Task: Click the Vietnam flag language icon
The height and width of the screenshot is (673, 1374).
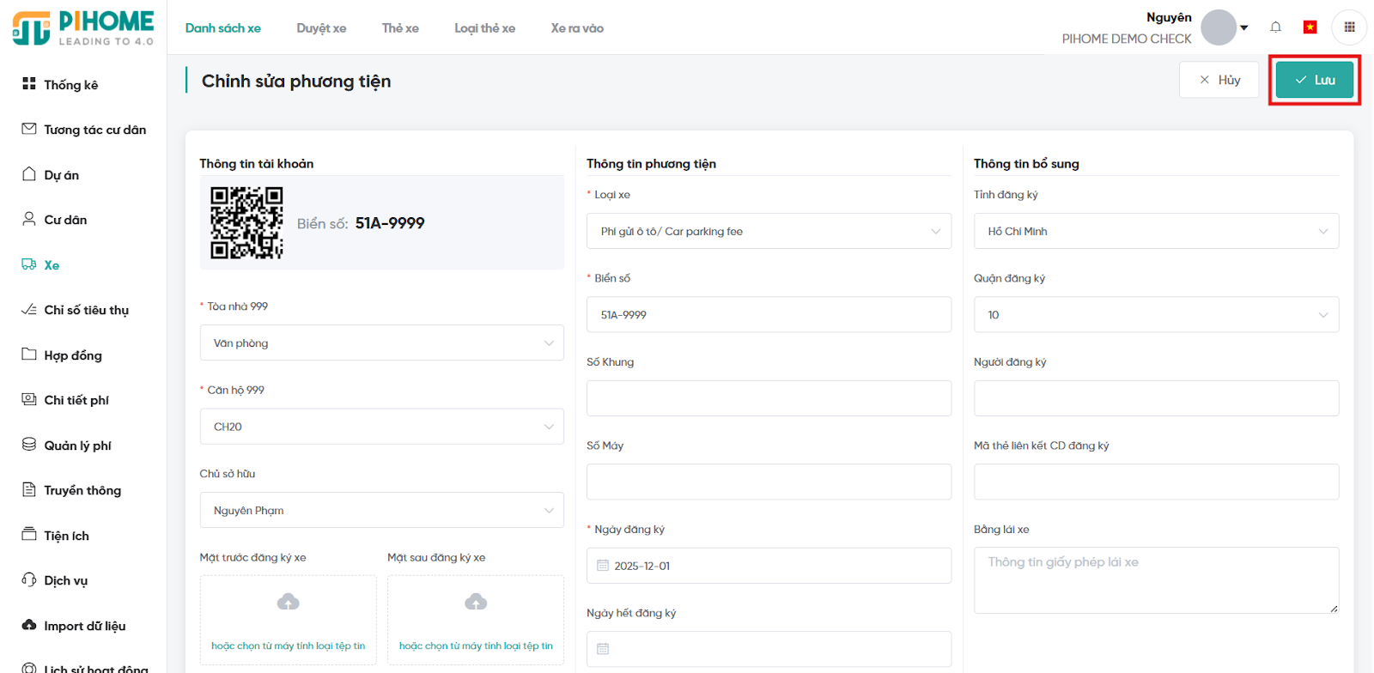Action: (1310, 27)
